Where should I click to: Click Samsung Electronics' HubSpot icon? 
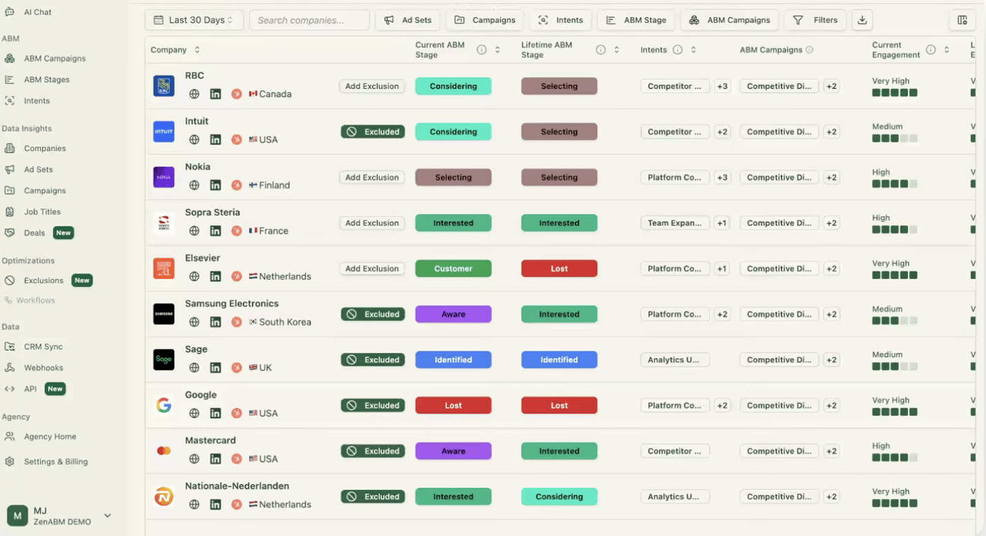(x=237, y=322)
